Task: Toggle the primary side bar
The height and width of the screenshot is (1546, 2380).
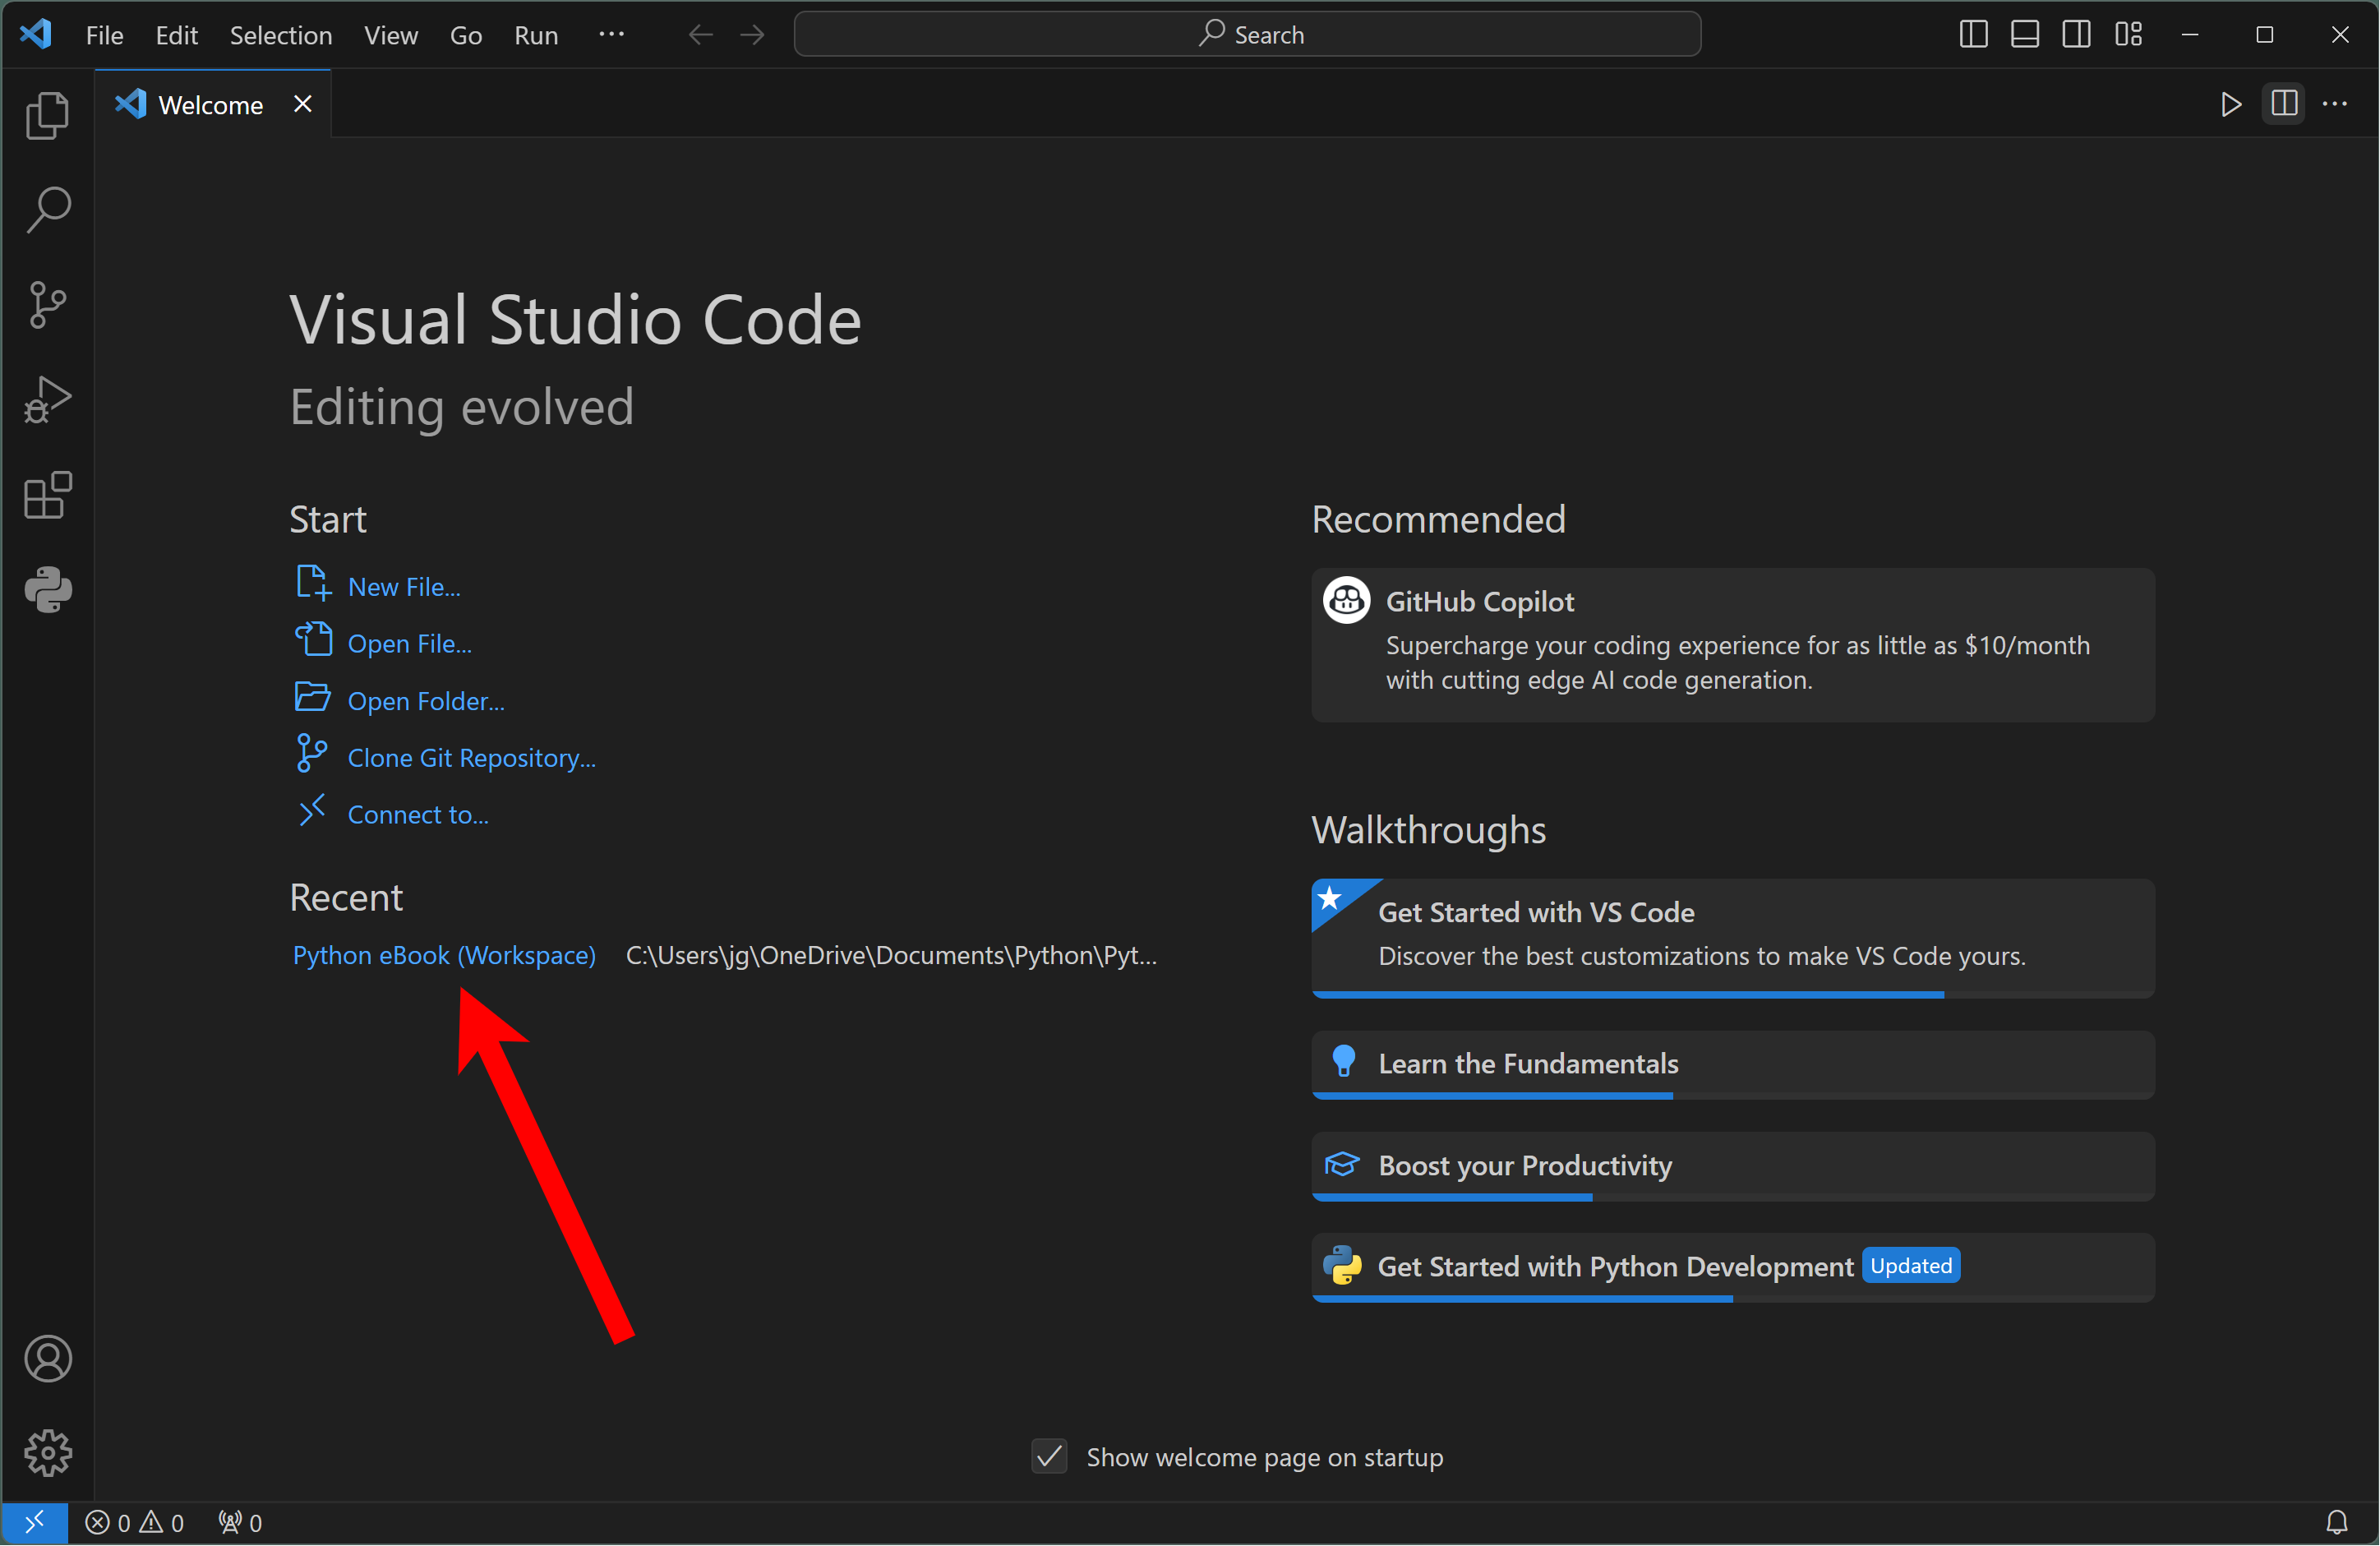Action: [1973, 35]
